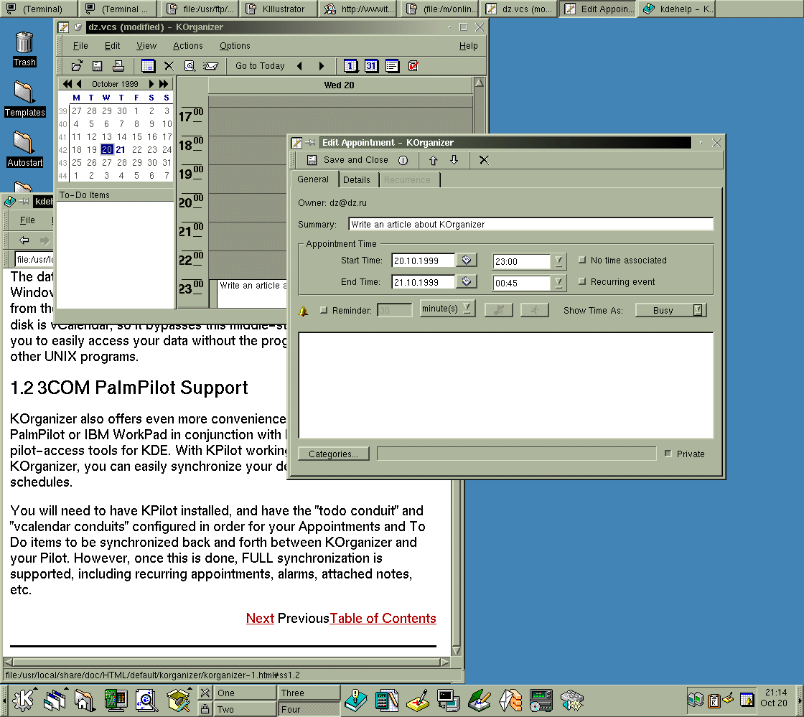Launch the KDE Control Center panel icon
804x717 pixels.
pyautogui.click(x=116, y=700)
